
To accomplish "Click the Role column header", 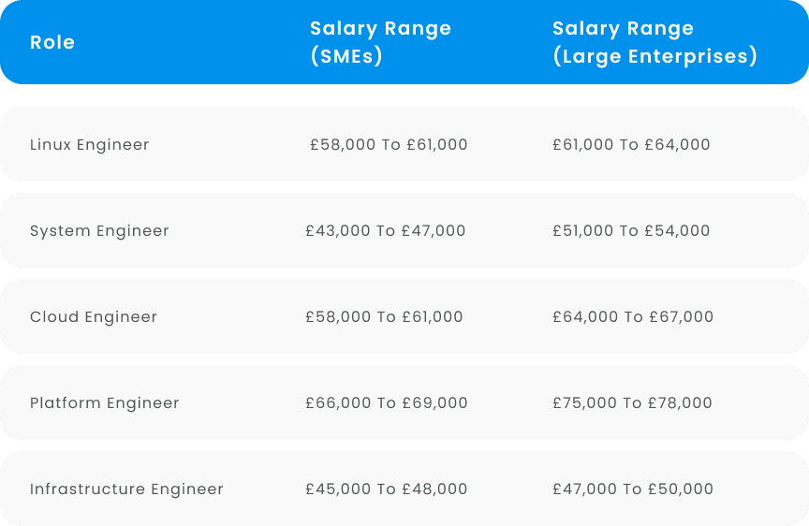I will click(x=52, y=42).
